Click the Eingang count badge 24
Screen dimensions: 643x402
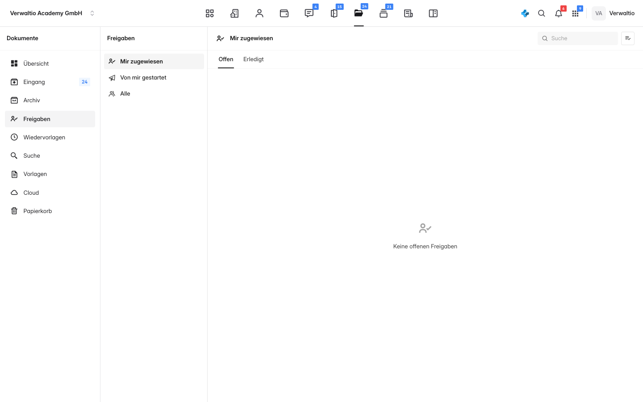[84, 82]
